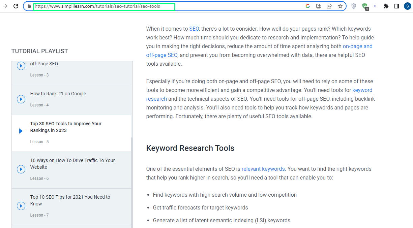Click the 'Lesson - 5' label
This screenshot has width=413, height=228.
[x=39, y=142]
